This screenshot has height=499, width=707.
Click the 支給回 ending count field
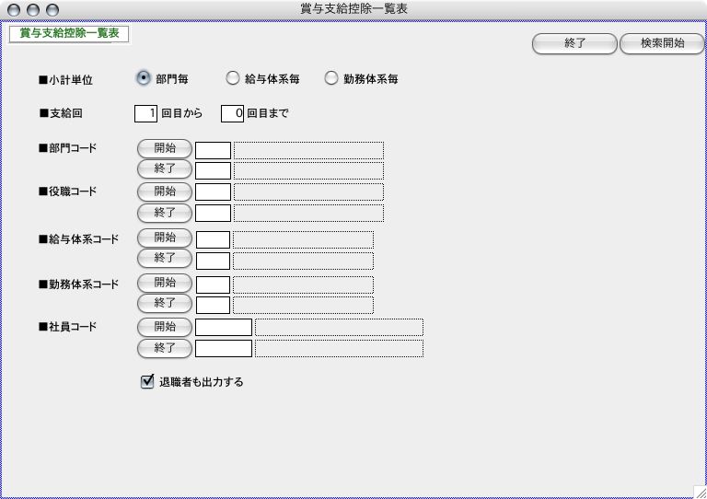232,114
